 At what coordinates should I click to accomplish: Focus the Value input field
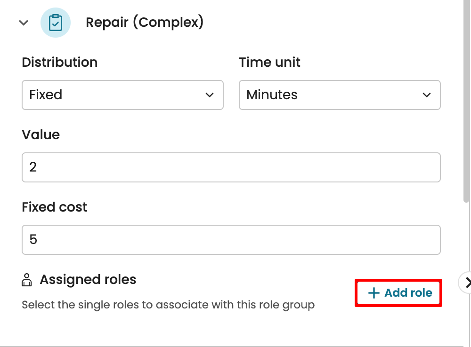(231, 167)
